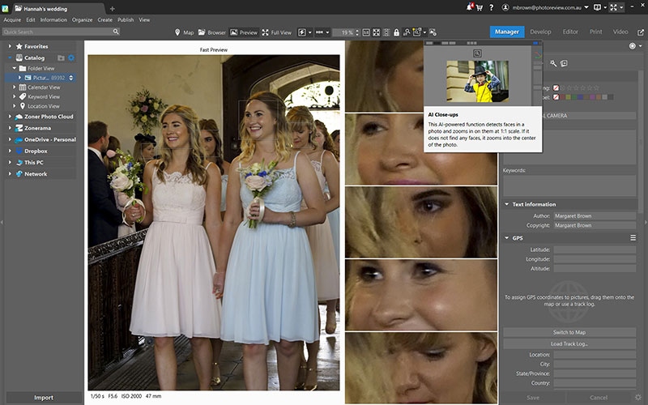Toggle the zoom lock padlock icon
648x405 pixels.
pos(395,32)
